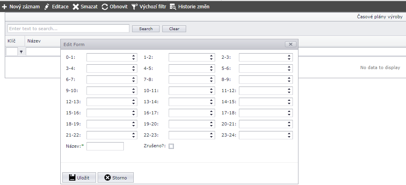The image size is (406, 185).
Task: Focus the Název text field in form
Action: (105, 146)
